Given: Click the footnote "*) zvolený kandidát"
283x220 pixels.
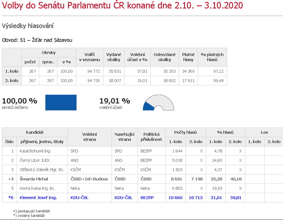Looking at the screenshot, I should (29, 215).
